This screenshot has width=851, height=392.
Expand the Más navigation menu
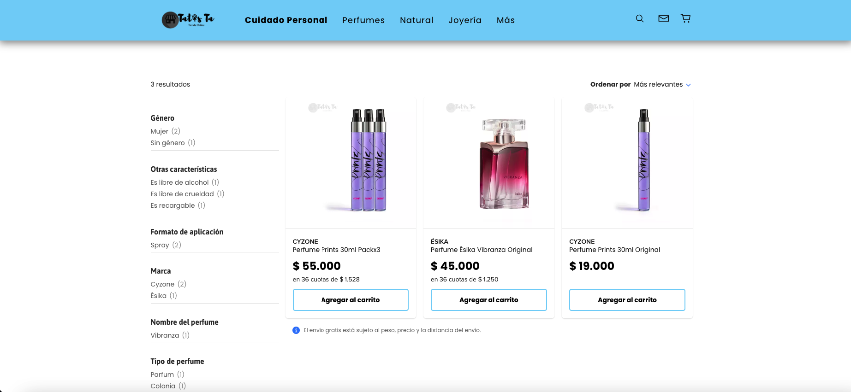[x=506, y=20]
